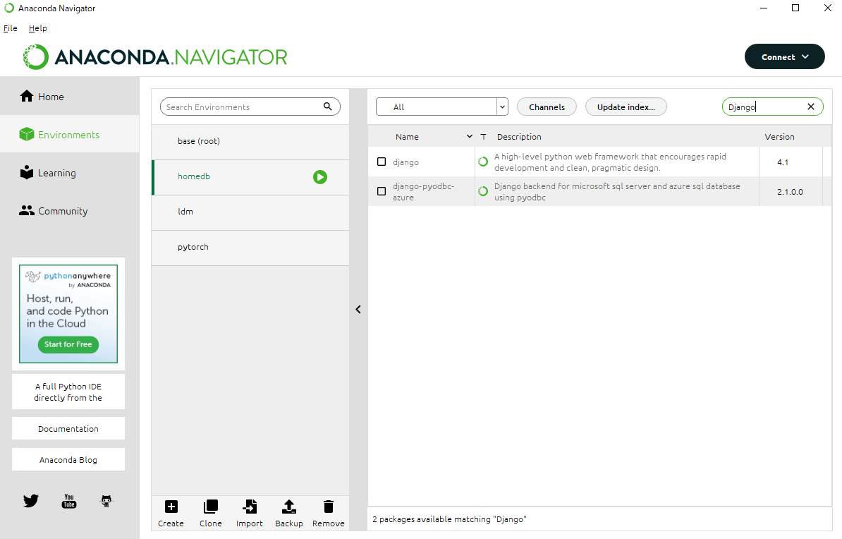
Task: Click the Create environment plus icon
Action: (x=171, y=507)
